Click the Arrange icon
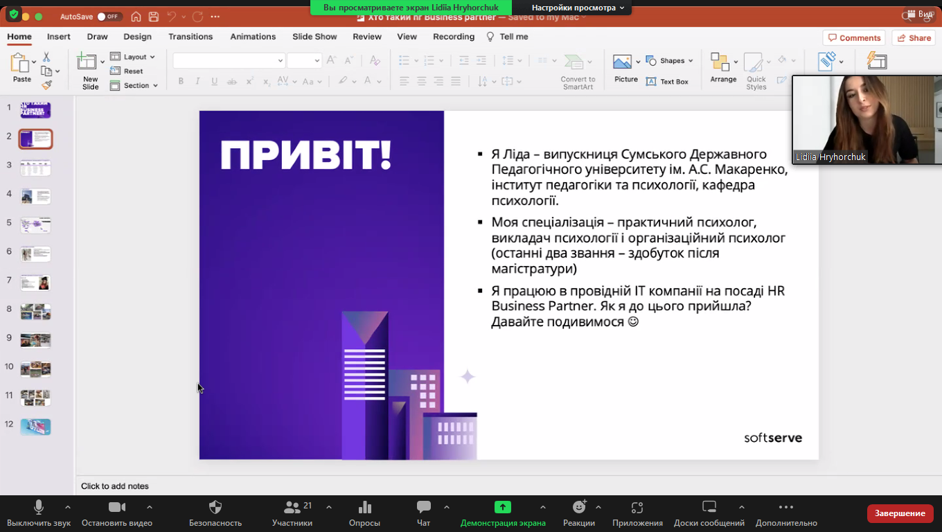 [x=720, y=62]
